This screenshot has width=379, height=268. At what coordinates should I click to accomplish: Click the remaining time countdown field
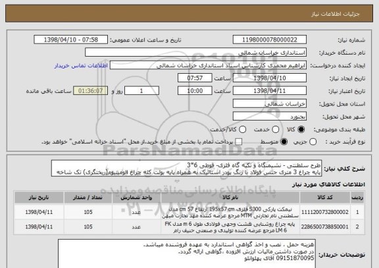coord(90,91)
